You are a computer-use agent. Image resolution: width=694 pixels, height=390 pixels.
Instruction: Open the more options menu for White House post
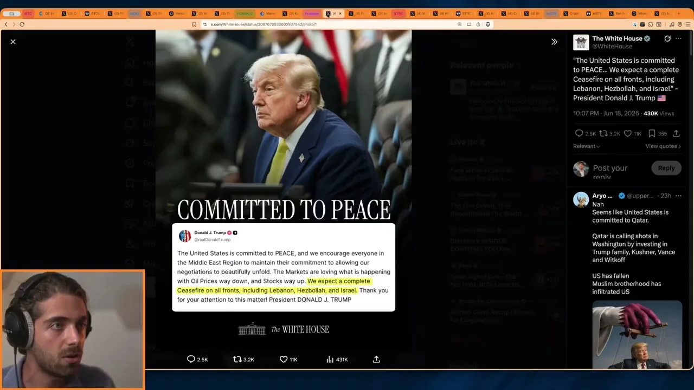coord(678,38)
